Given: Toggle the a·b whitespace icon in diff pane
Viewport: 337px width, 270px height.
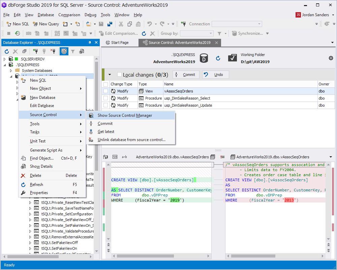Looking at the screenshot, I should [124, 157].
